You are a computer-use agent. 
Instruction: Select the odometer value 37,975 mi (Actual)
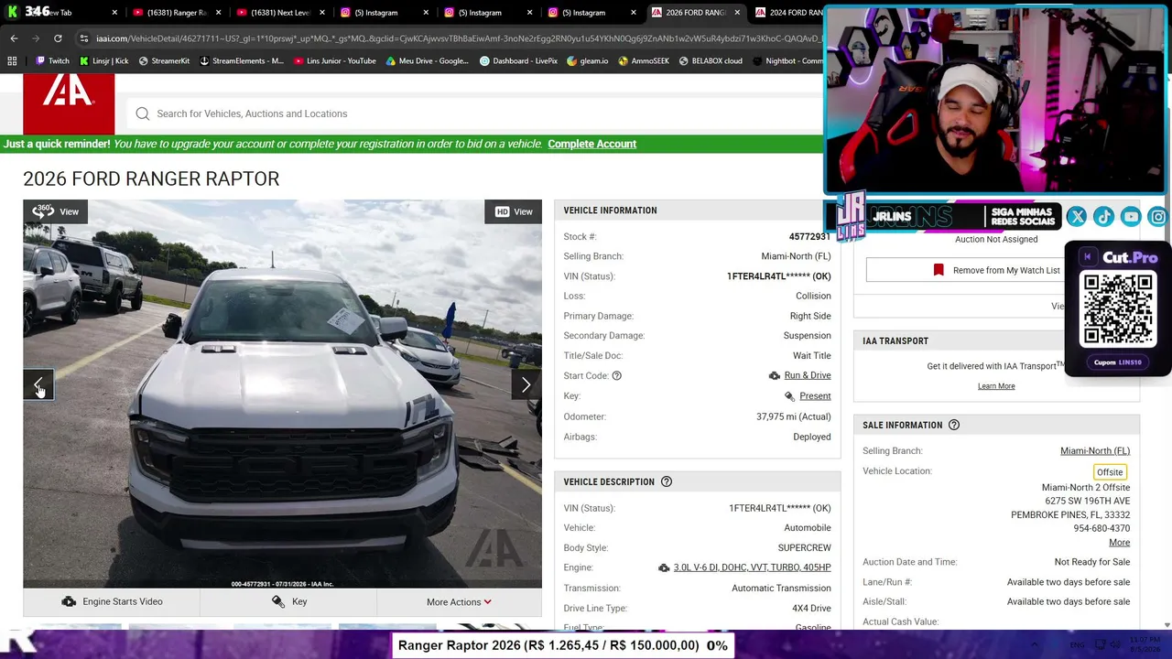pyautogui.click(x=794, y=416)
